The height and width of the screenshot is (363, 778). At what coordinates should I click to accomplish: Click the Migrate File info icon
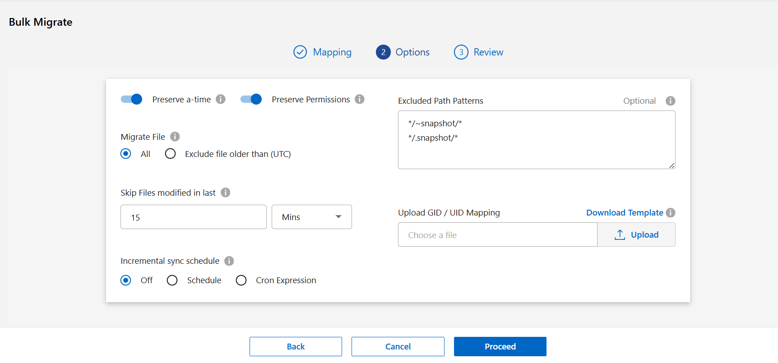click(175, 137)
